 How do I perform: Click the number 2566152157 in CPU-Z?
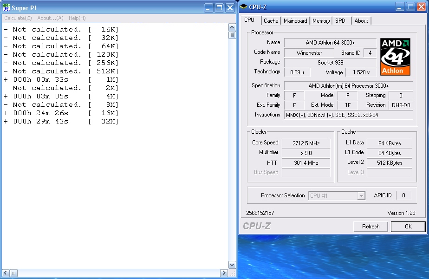[x=260, y=213]
